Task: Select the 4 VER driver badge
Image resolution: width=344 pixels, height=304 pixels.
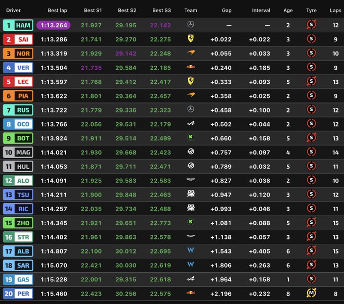Action: point(18,68)
